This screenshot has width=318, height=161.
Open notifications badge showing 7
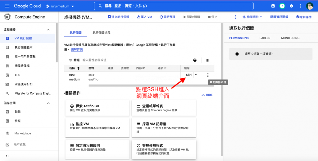282,6
